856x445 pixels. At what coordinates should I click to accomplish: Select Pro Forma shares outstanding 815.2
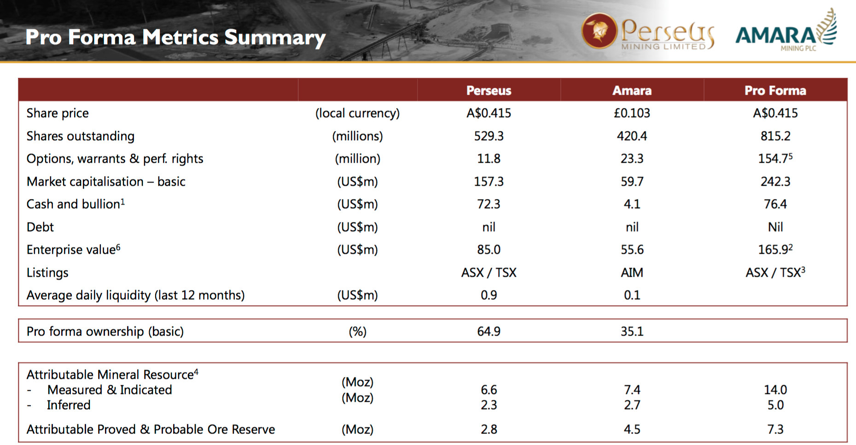coord(775,136)
